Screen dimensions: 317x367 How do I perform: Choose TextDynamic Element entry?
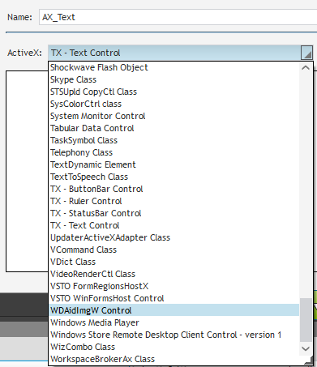tap(174, 164)
